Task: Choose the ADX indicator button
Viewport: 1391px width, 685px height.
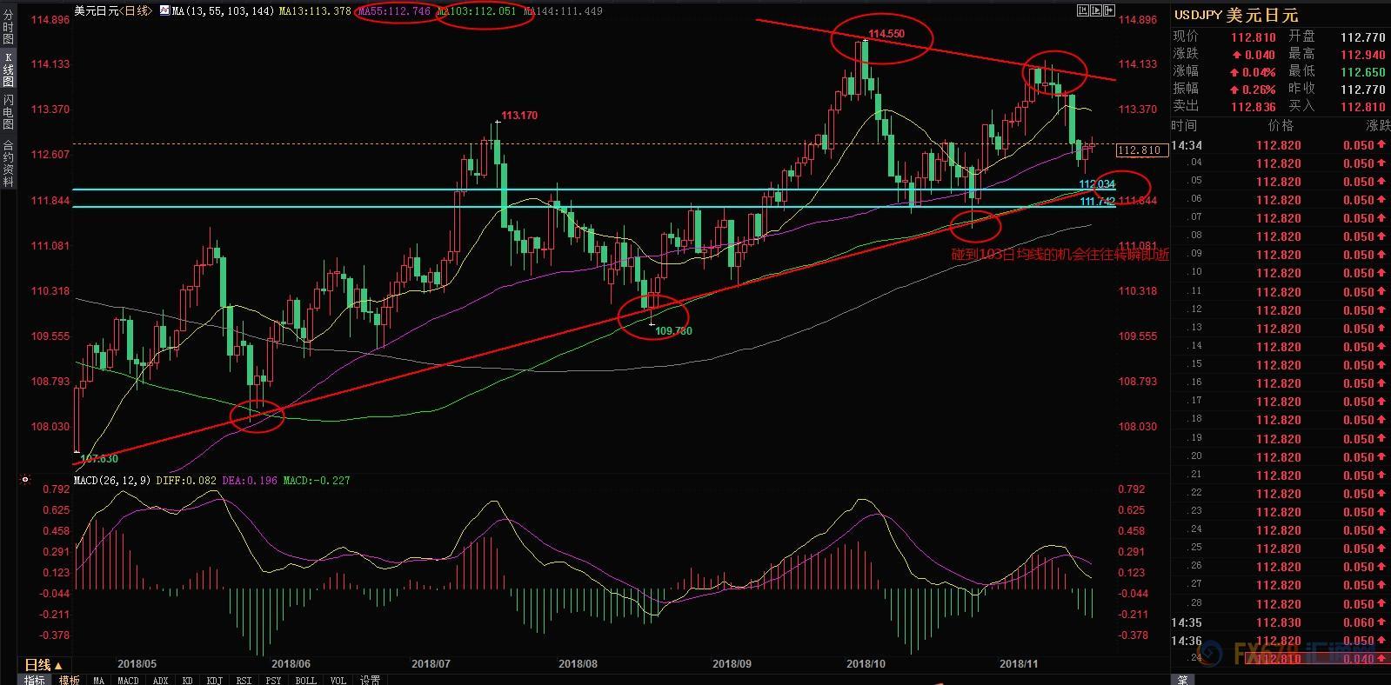Action: point(160,680)
